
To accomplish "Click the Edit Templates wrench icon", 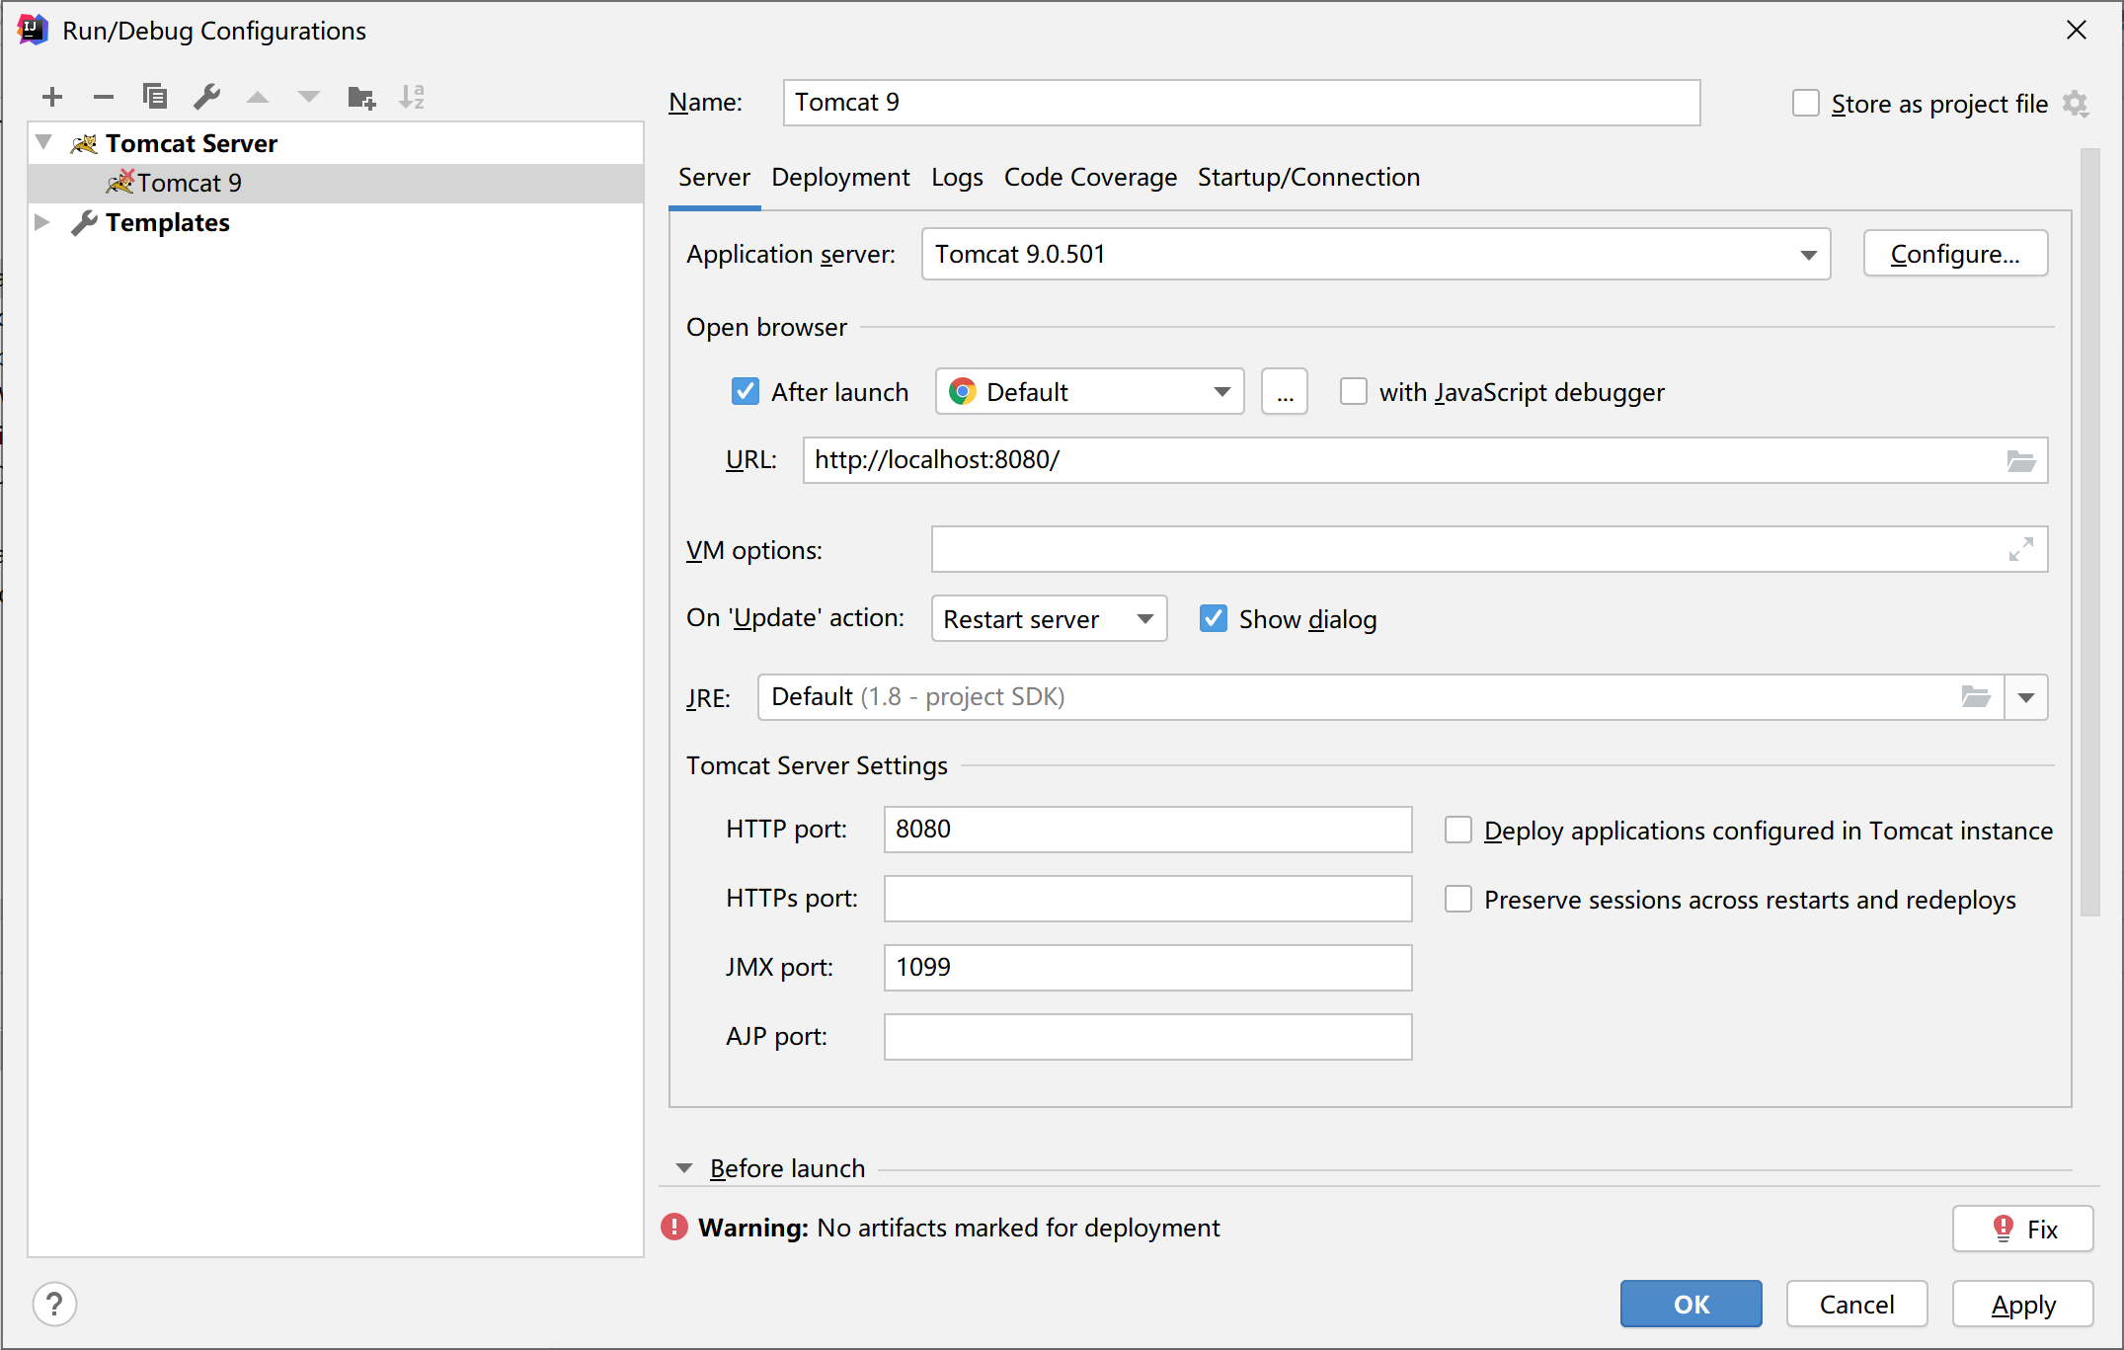I will [x=206, y=97].
